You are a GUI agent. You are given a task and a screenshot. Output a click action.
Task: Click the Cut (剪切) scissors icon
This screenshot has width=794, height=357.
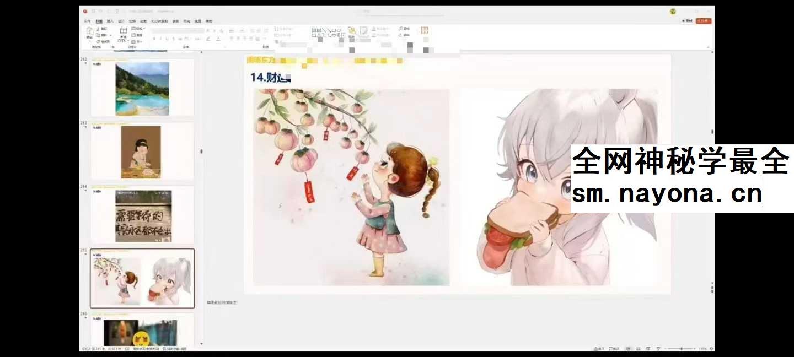[x=99, y=28]
